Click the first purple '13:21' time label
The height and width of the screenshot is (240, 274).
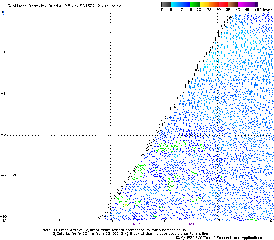(137, 224)
